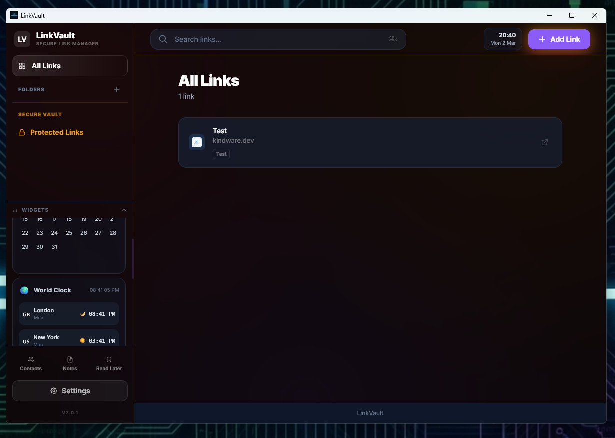
Task: Open the Read Later list
Action: (x=109, y=362)
